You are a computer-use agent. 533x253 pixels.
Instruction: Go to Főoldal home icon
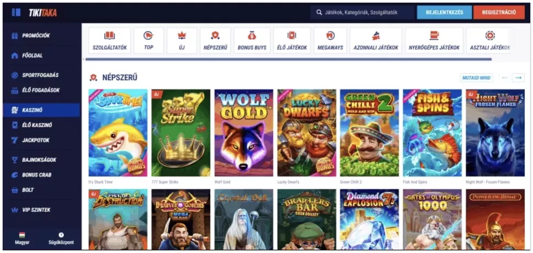click(15, 56)
